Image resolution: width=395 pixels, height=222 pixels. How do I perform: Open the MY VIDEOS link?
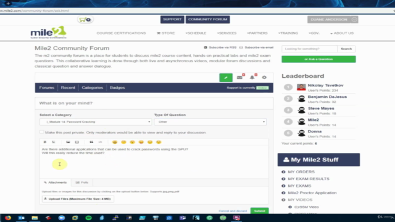click(300, 200)
